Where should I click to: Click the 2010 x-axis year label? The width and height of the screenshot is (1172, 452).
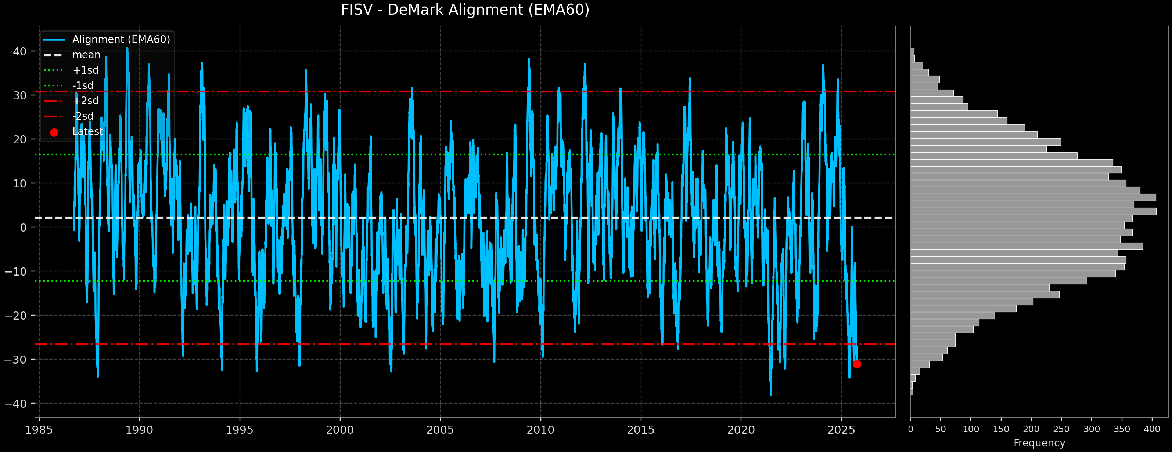click(540, 430)
